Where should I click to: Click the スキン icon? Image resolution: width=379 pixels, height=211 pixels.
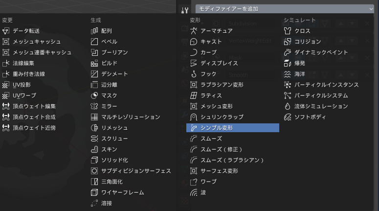tap(94, 149)
